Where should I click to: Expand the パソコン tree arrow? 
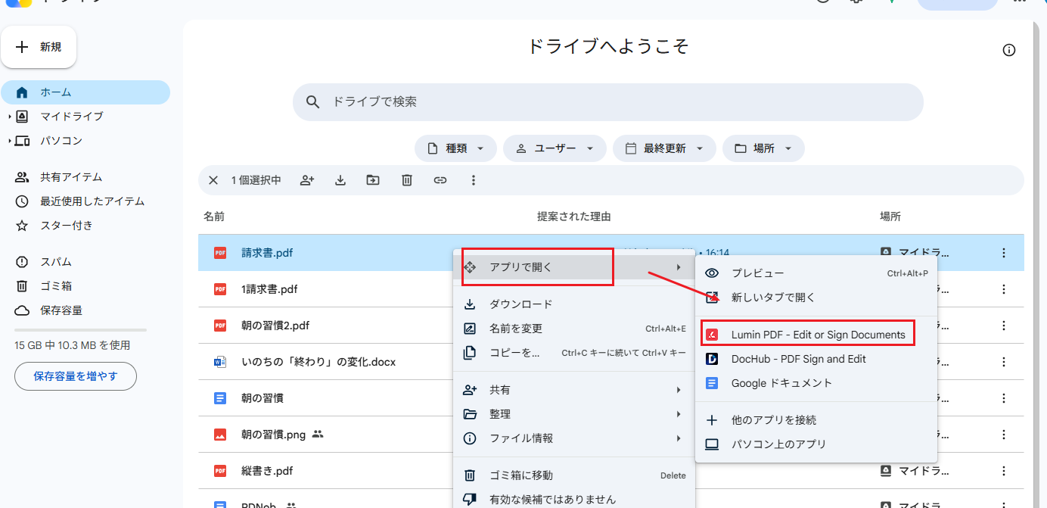10,141
